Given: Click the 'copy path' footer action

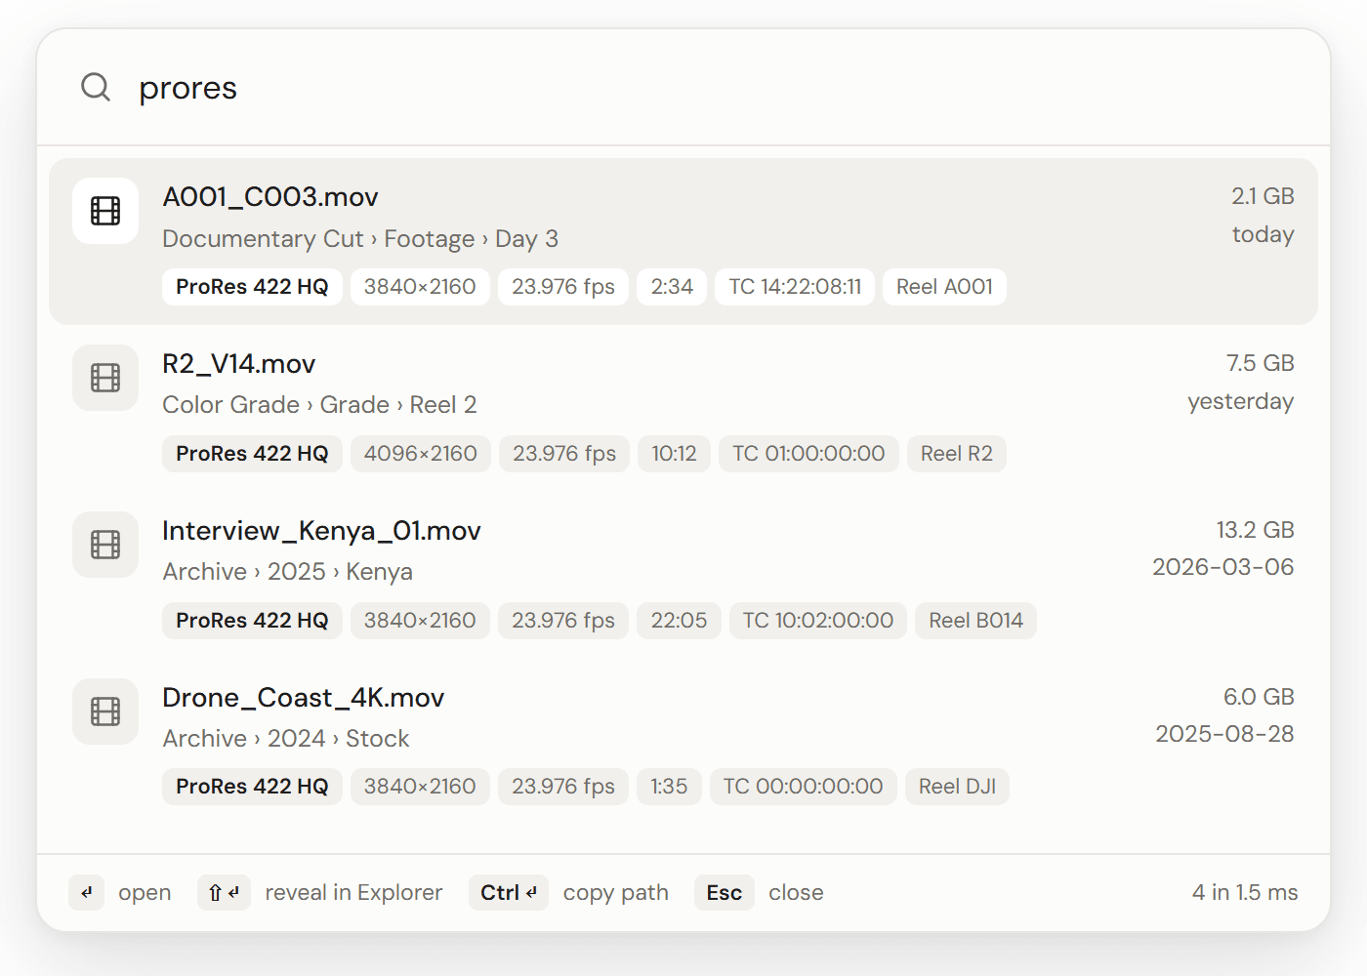Looking at the screenshot, I should tap(615, 893).
